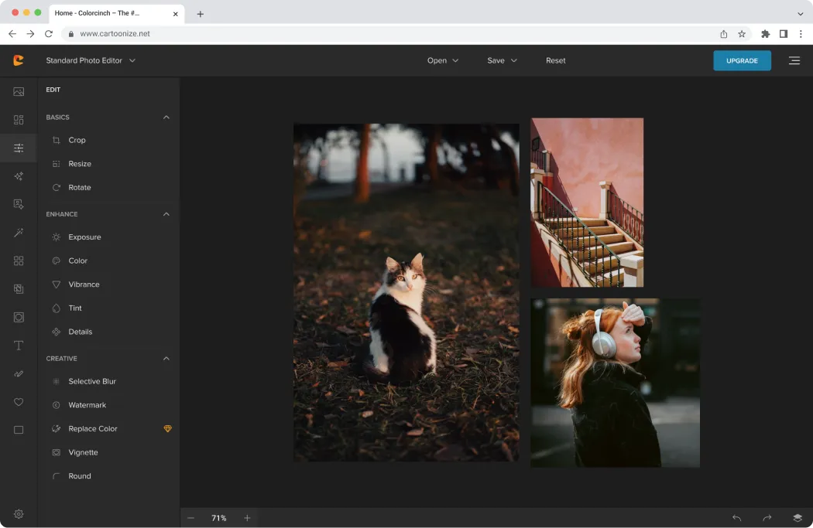Open the Save menu
Viewport: 813px width, 528px height.
(x=502, y=60)
